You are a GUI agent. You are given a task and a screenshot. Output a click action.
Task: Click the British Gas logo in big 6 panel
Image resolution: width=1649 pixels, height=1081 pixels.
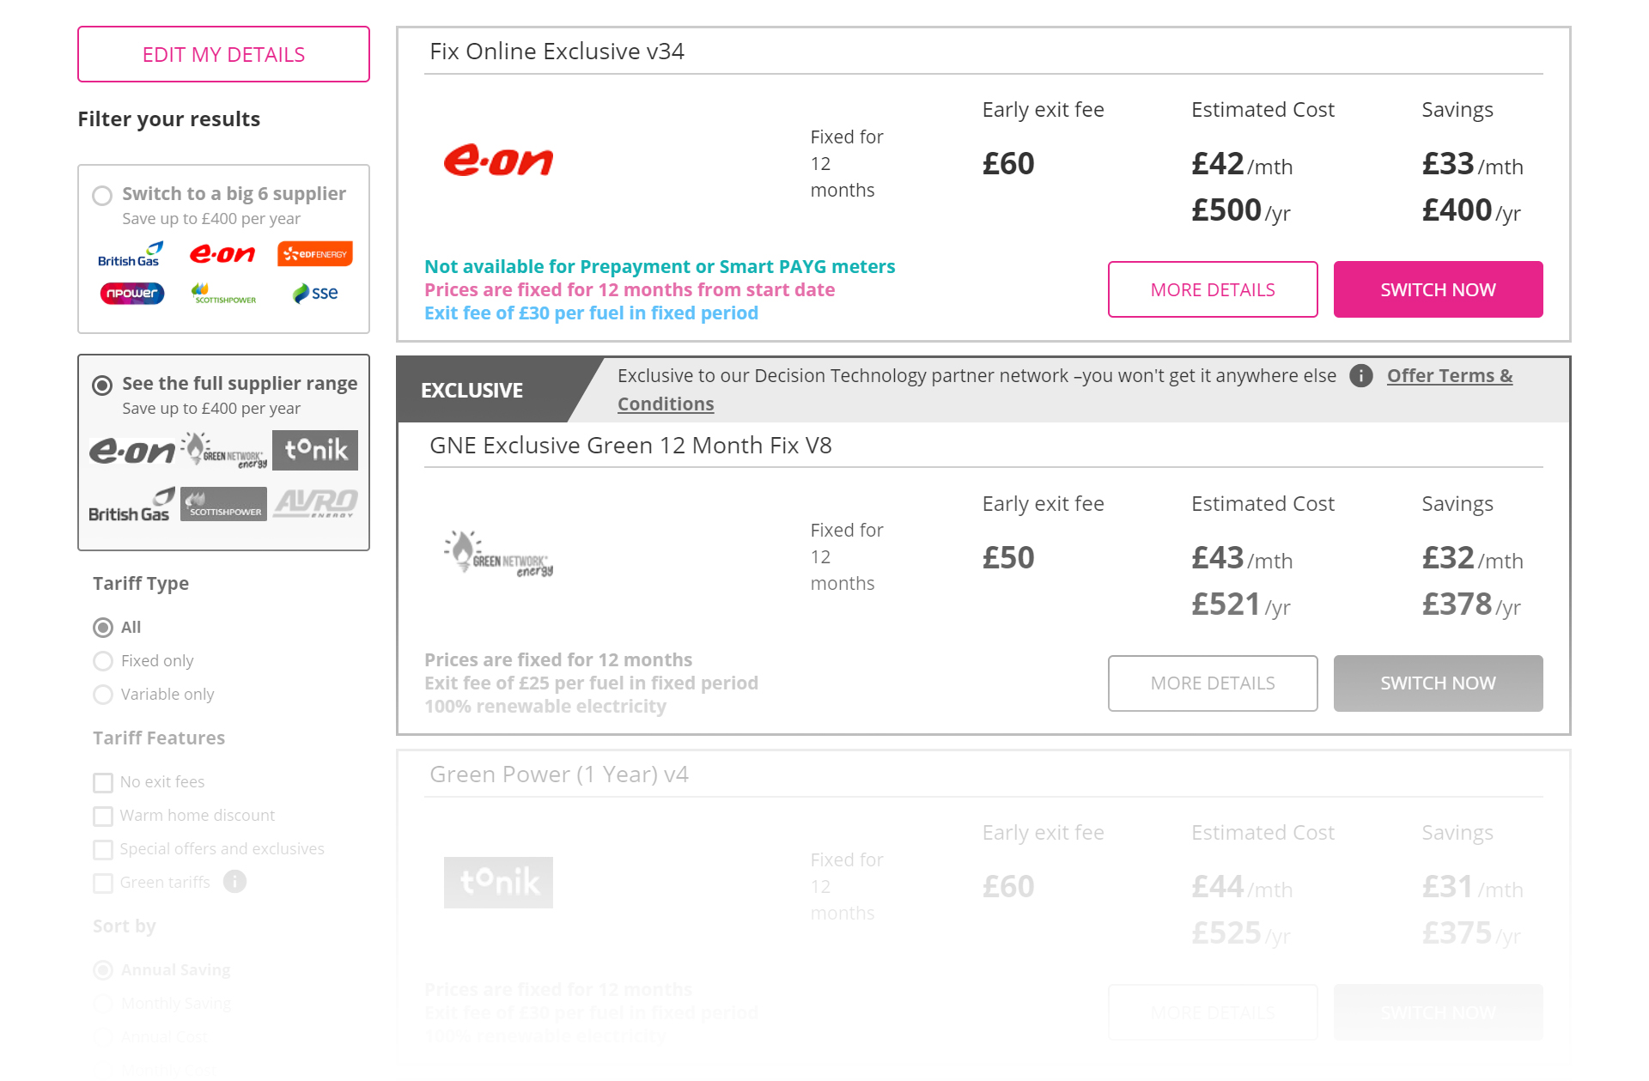coord(129,254)
